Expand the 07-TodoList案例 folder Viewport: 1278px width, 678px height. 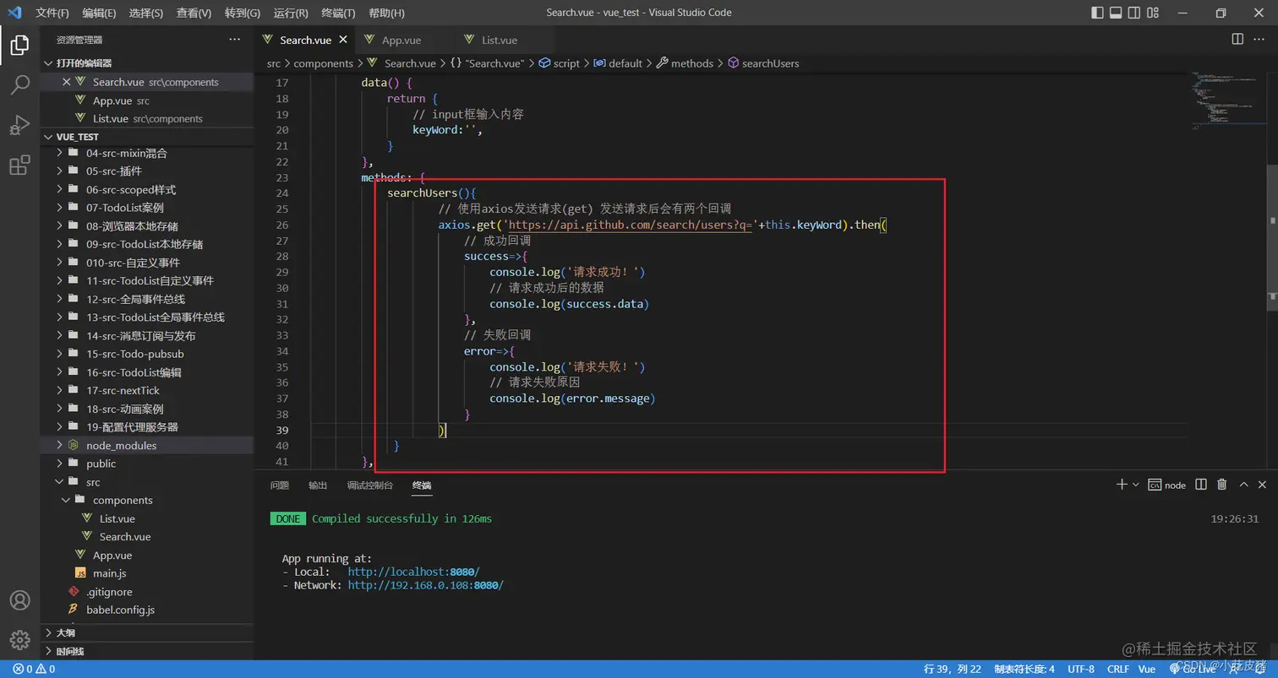click(x=147, y=208)
